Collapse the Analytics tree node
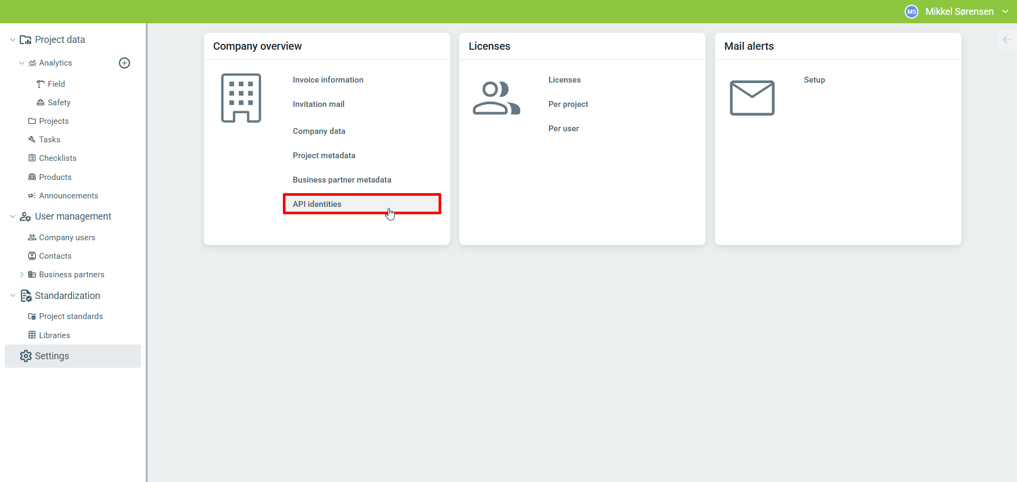Screen dimensions: 1017x482 [x=22, y=63]
